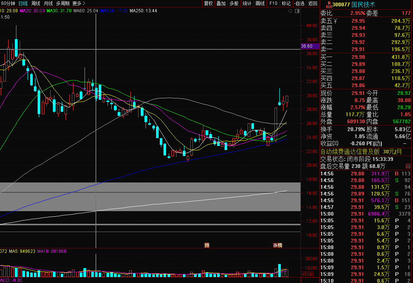Click the purple 36.60 price axis tag
The height and width of the screenshot is (283, 413).
click(310, 46)
